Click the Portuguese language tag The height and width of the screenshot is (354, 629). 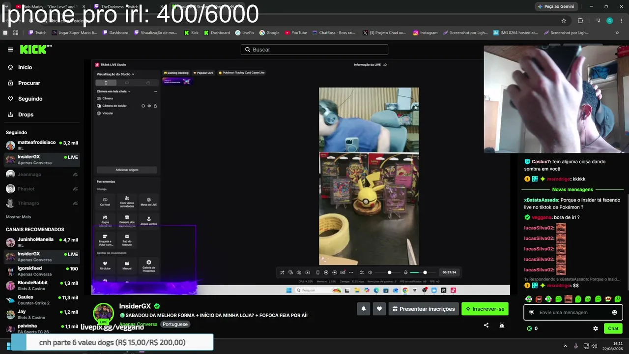(x=175, y=324)
